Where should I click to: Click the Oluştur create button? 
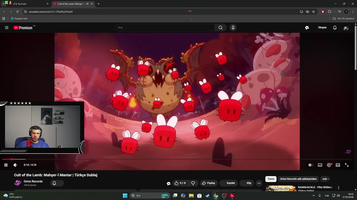(322, 27)
